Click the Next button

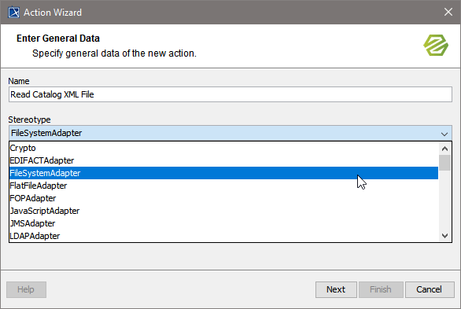click(336, 289)
